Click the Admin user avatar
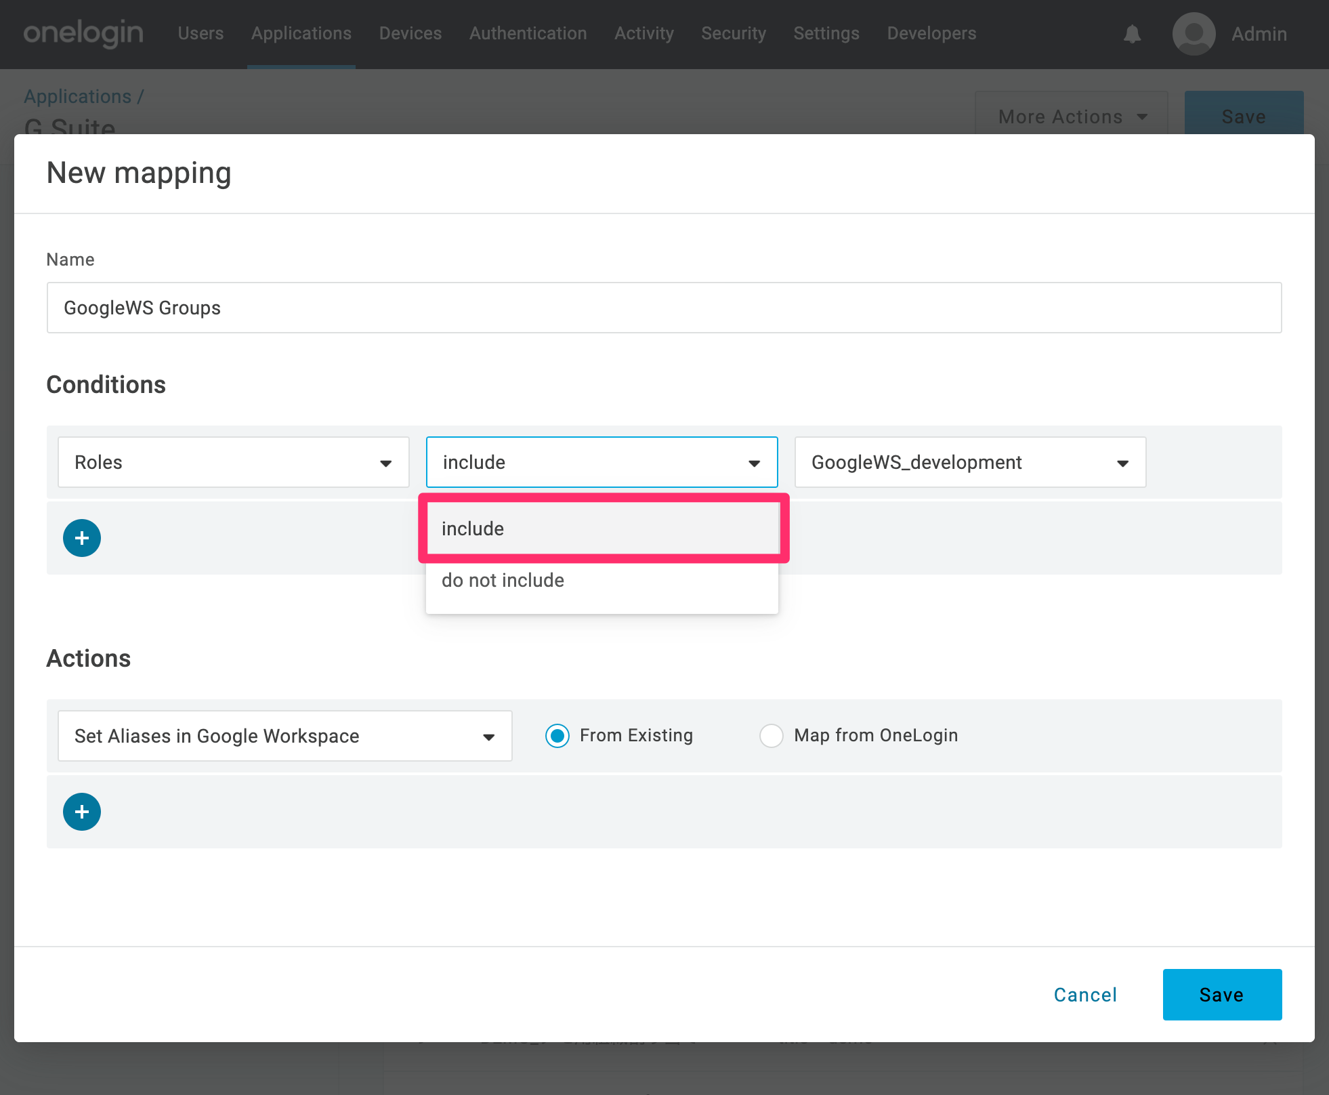 tap(1194, 34)
